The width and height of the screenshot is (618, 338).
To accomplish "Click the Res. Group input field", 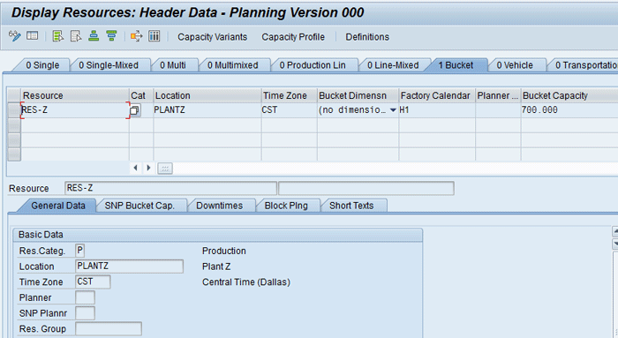I will [109, 328].
